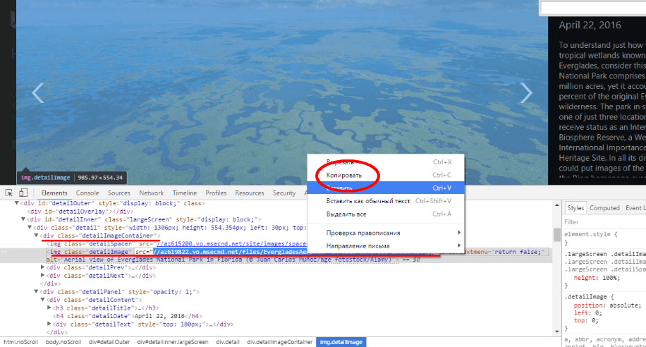Open the Elements tab

click(54, 193)
